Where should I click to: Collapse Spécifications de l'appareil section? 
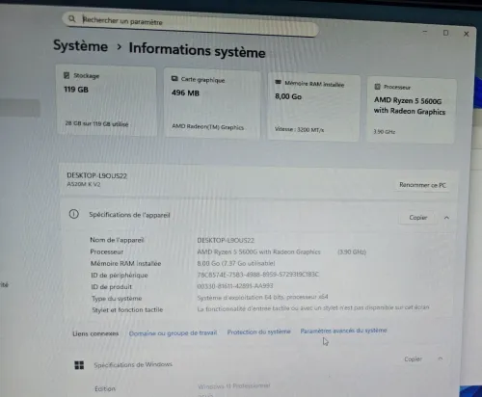446,218
